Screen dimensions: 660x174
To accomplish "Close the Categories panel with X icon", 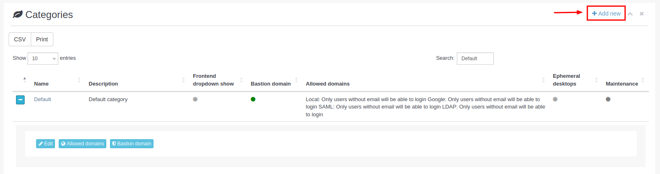I will (x=642, y=14).
